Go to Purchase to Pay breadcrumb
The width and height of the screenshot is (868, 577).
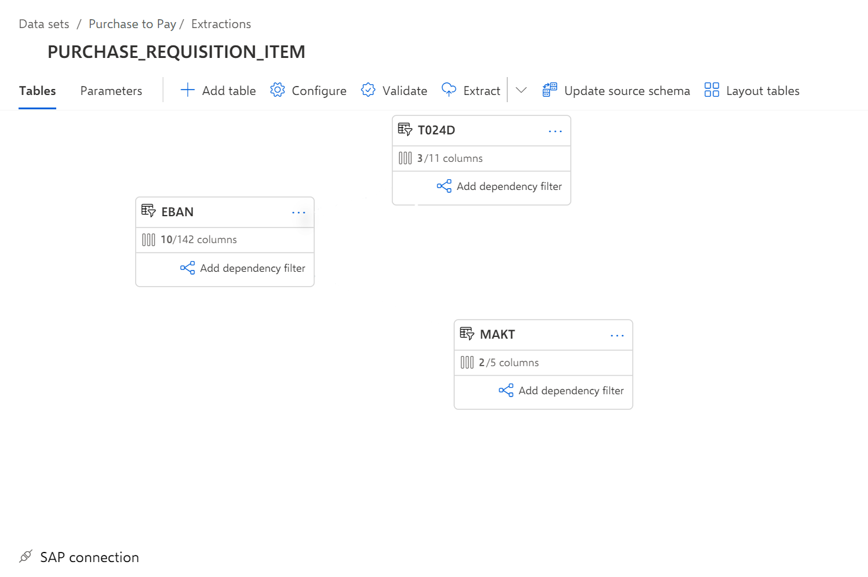click(x=132, y=24)
